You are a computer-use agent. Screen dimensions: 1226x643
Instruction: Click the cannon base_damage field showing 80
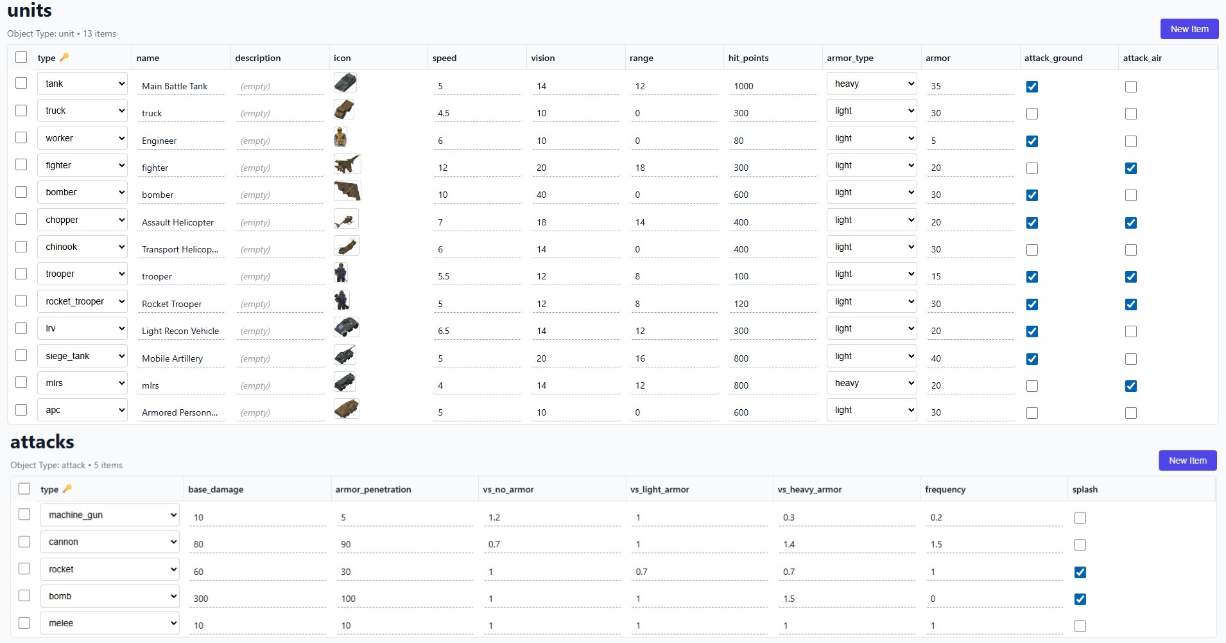pyautogui.click(x=258, y=544)
